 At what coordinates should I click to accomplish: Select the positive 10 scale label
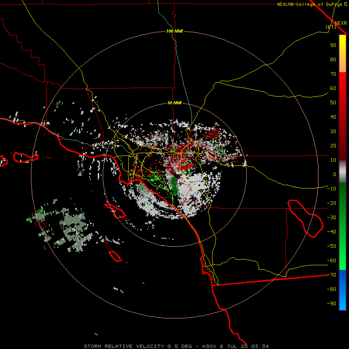333,160
